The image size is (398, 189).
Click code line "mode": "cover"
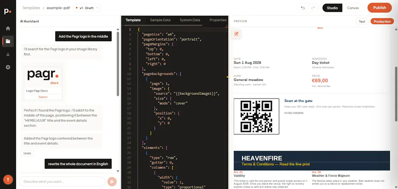click(x=172, y=103)
